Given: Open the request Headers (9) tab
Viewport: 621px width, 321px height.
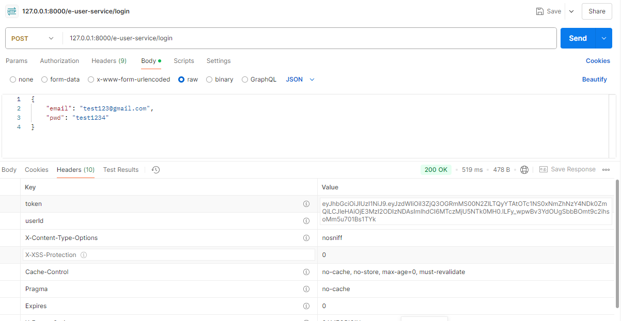Looking at the screenshot, I should 109,61.
